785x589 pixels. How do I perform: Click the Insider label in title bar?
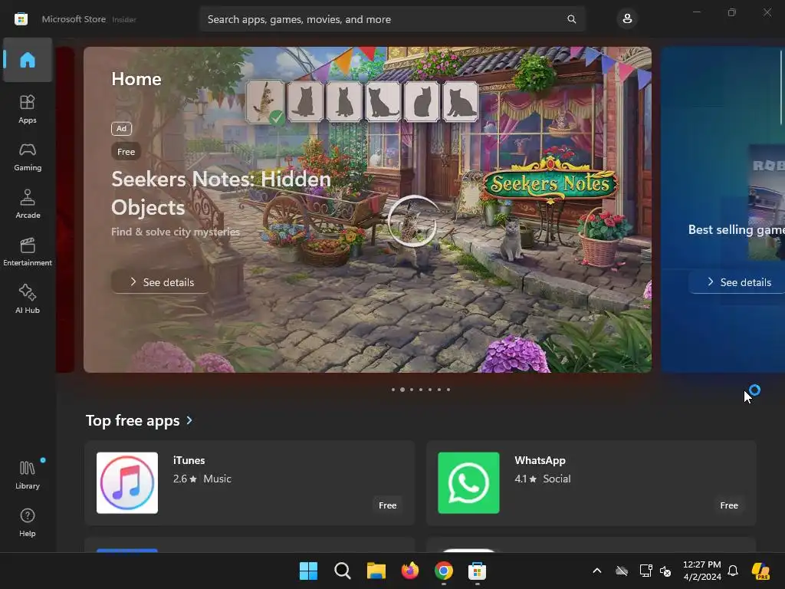click(x=123, y=19)
